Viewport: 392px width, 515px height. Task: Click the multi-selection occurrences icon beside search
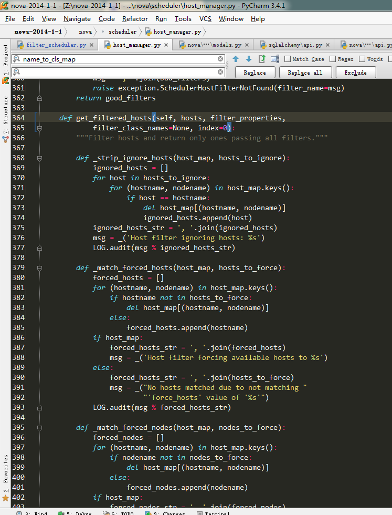(275, 59)
